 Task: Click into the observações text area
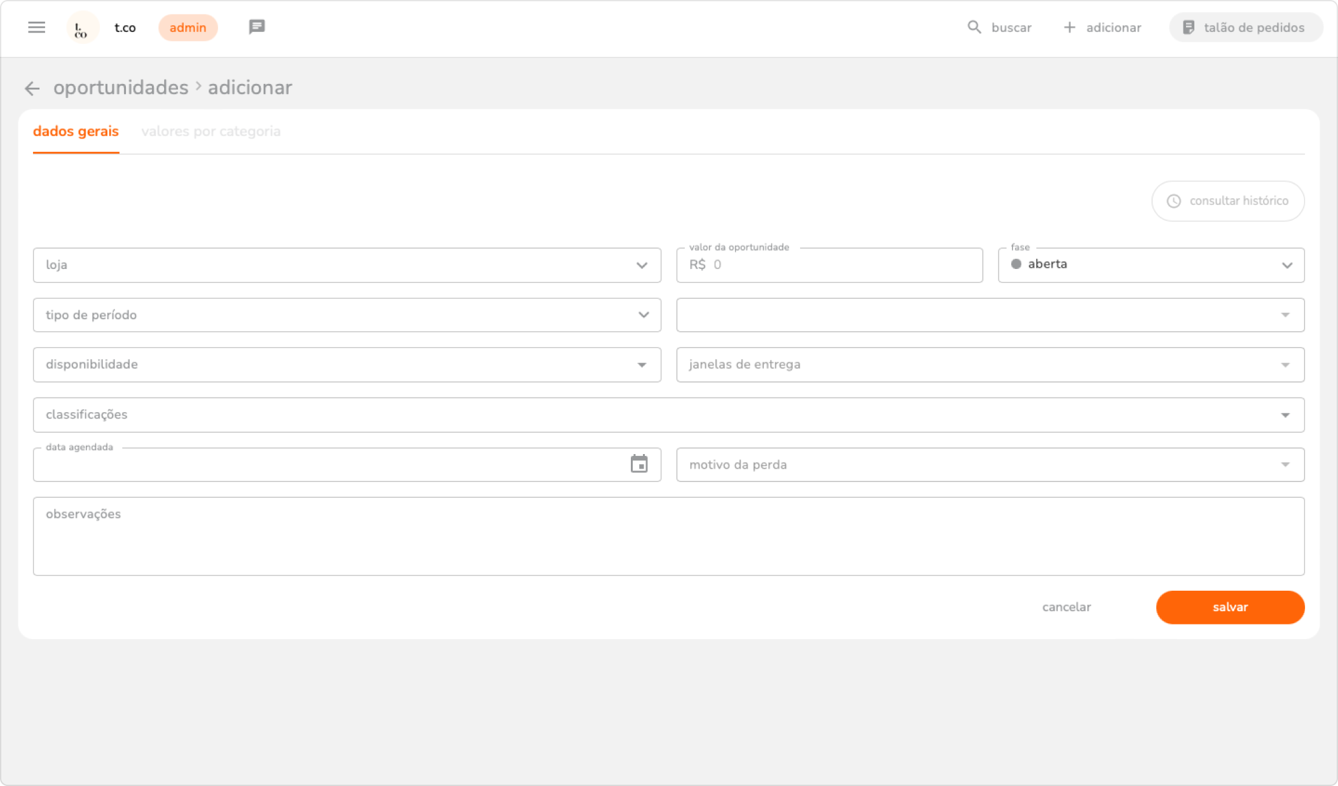(668, 537)
